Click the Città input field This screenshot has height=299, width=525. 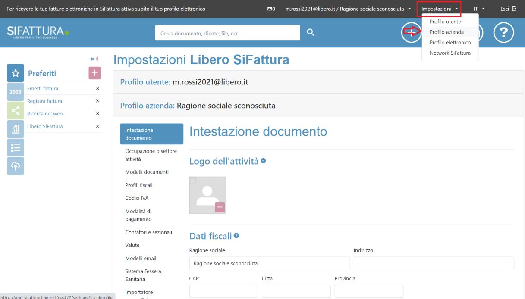point(296,291)
